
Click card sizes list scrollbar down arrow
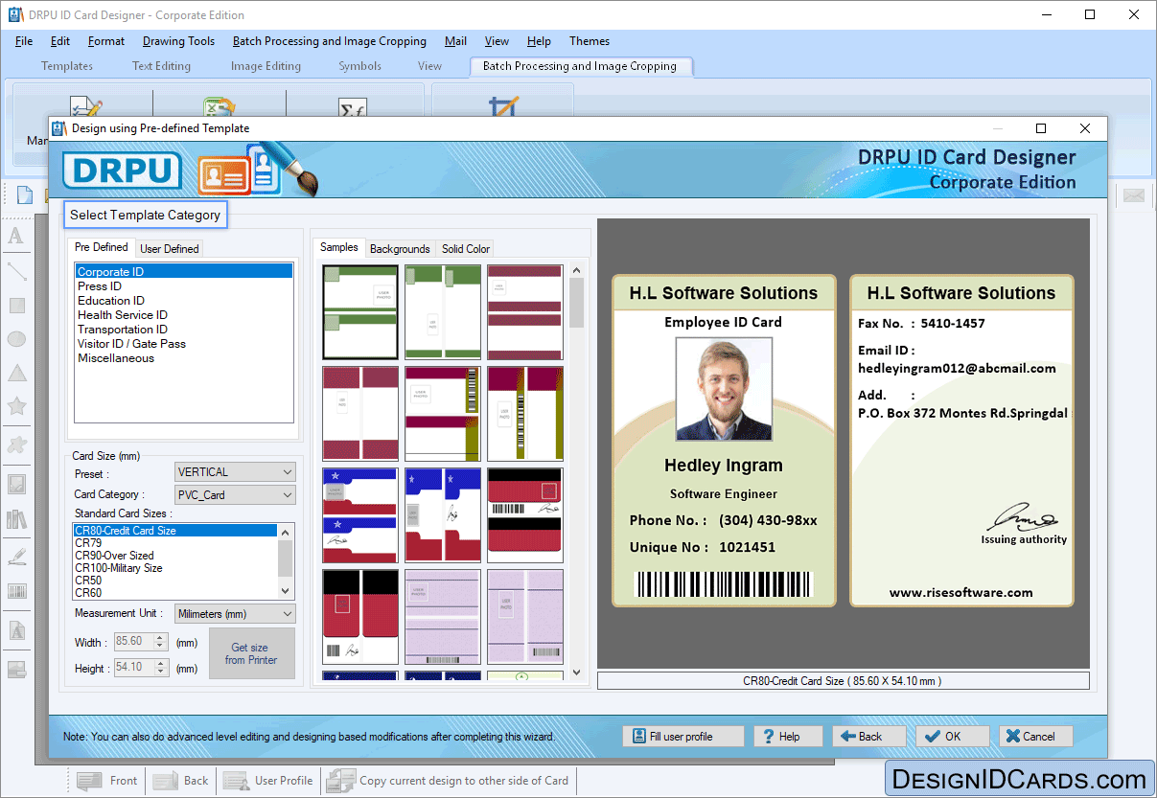(x=286, y=592)
